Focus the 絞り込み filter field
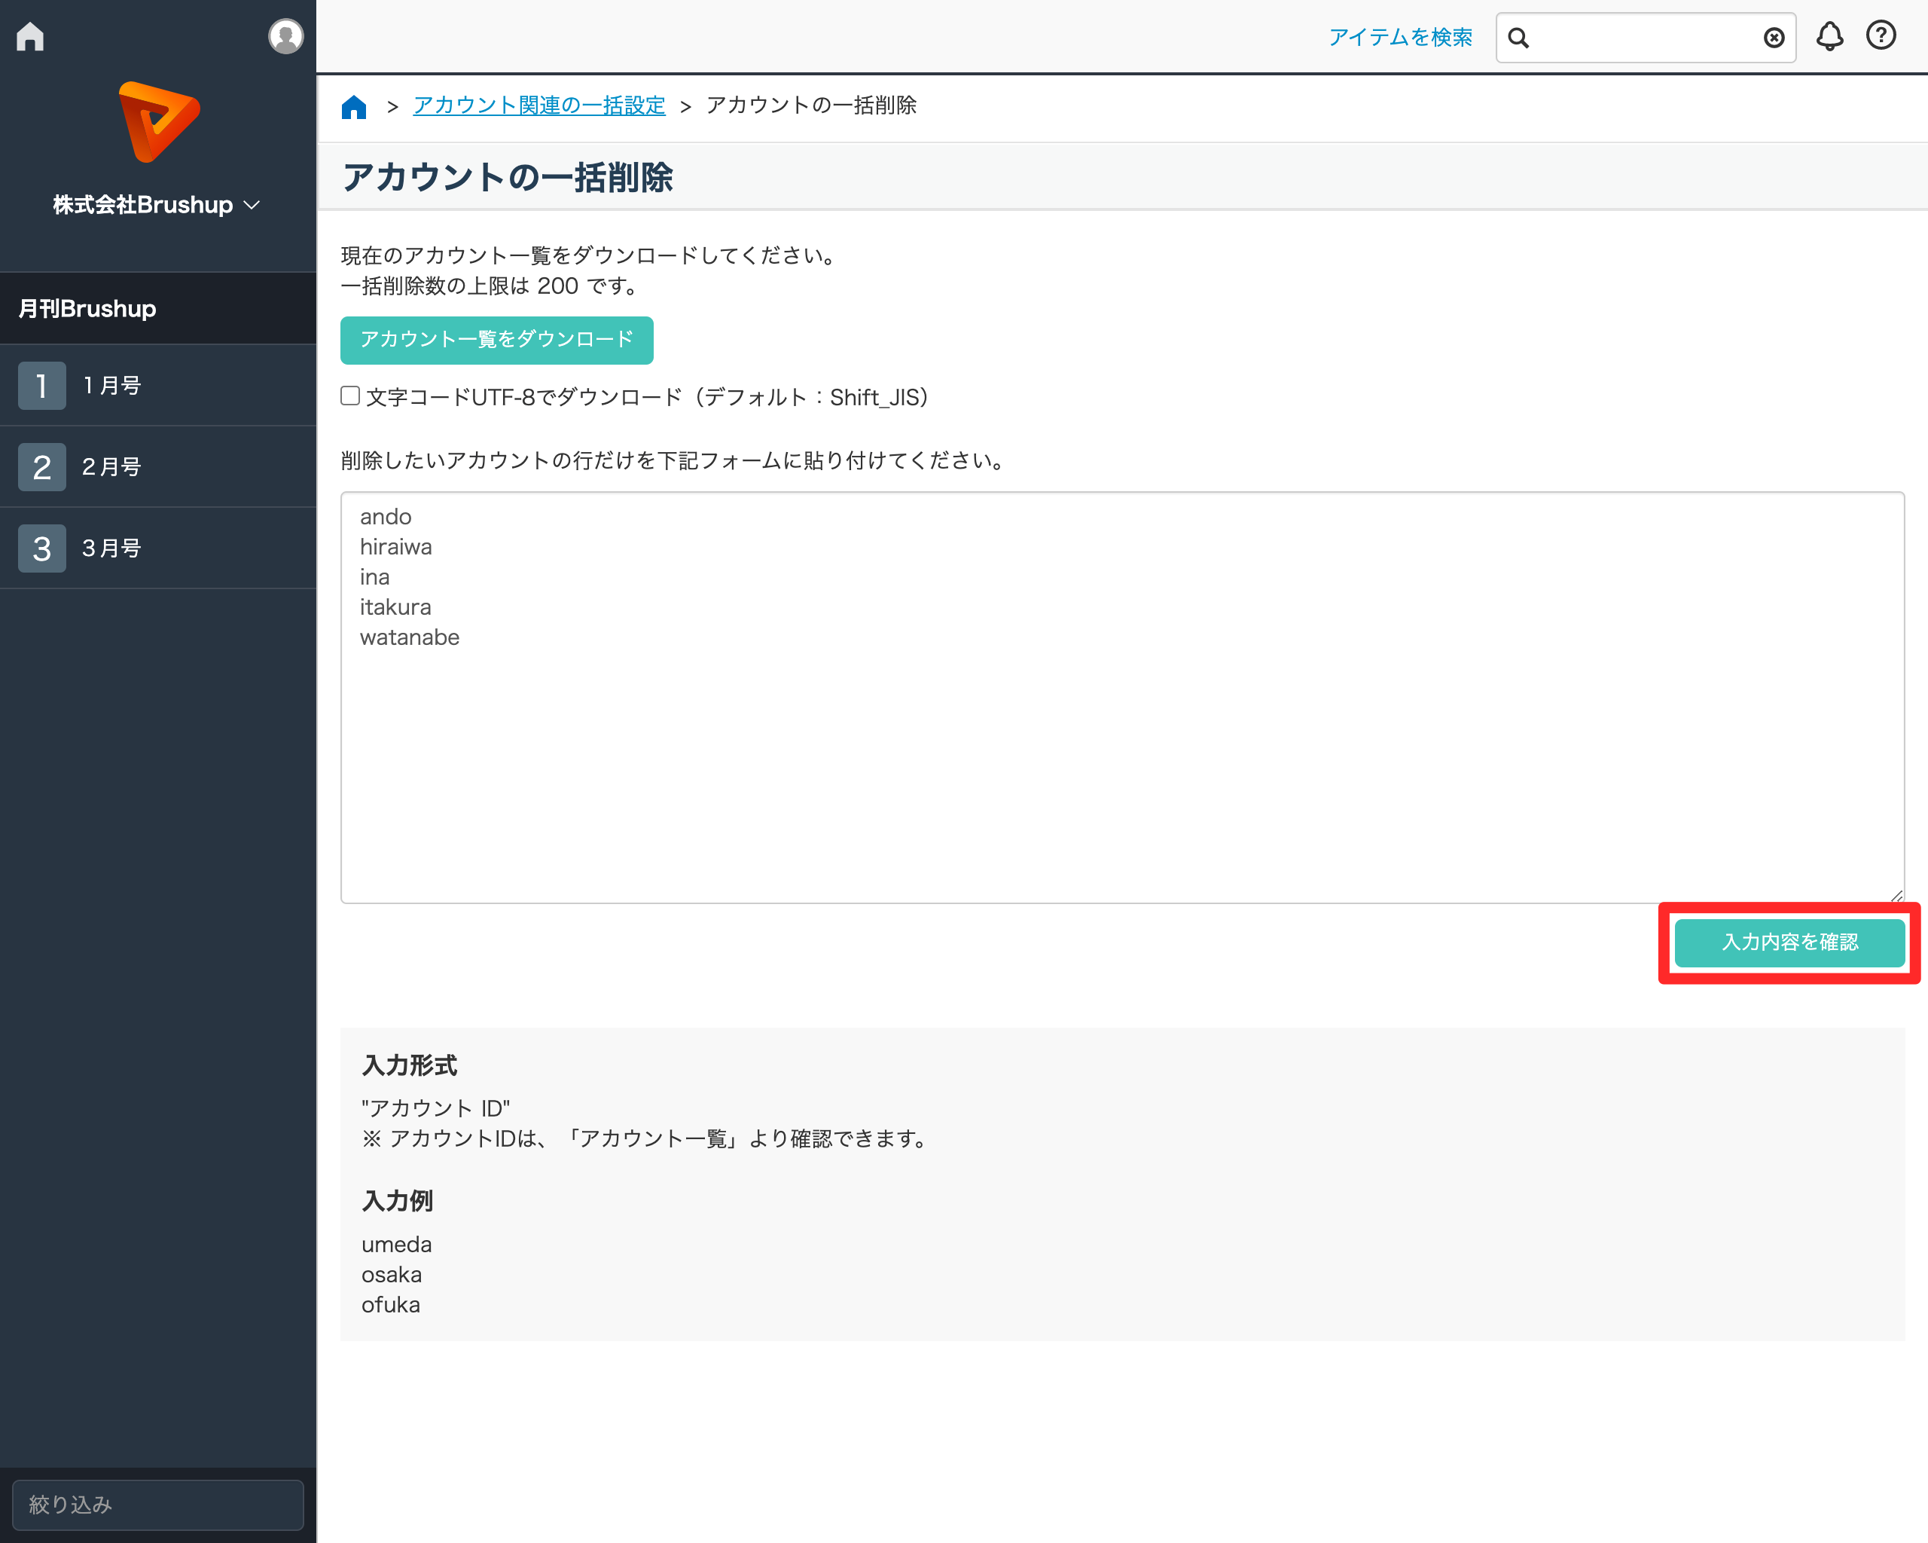The image size is (1928, 1543). [x=157, y=1505]
